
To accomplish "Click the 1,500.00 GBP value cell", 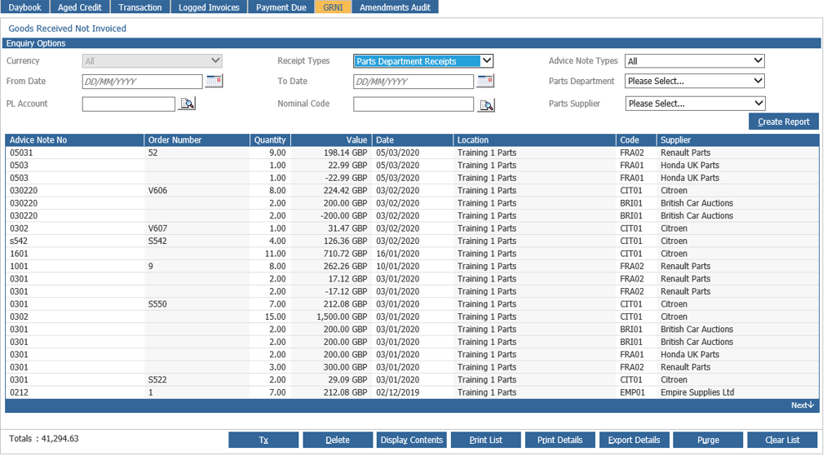I will pos(331,317).
